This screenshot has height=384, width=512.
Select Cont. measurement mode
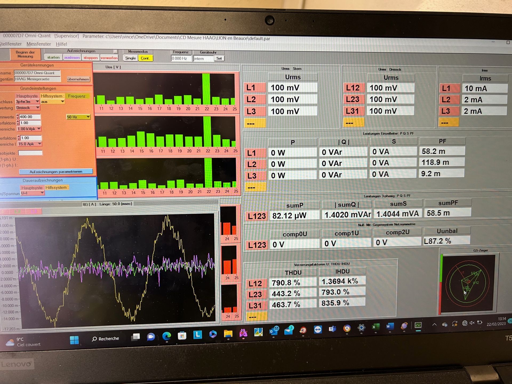145,58
